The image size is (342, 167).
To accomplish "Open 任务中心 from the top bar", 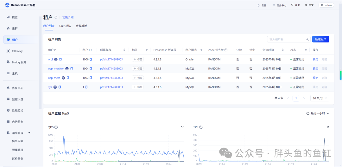I will (279, 5).
